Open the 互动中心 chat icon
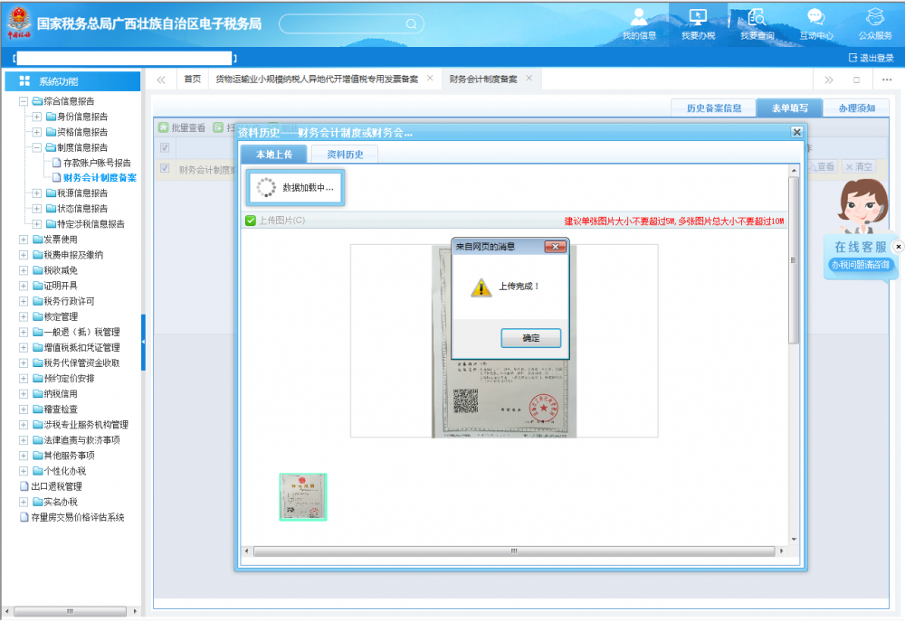905x621 pixels. pos(815,24)
